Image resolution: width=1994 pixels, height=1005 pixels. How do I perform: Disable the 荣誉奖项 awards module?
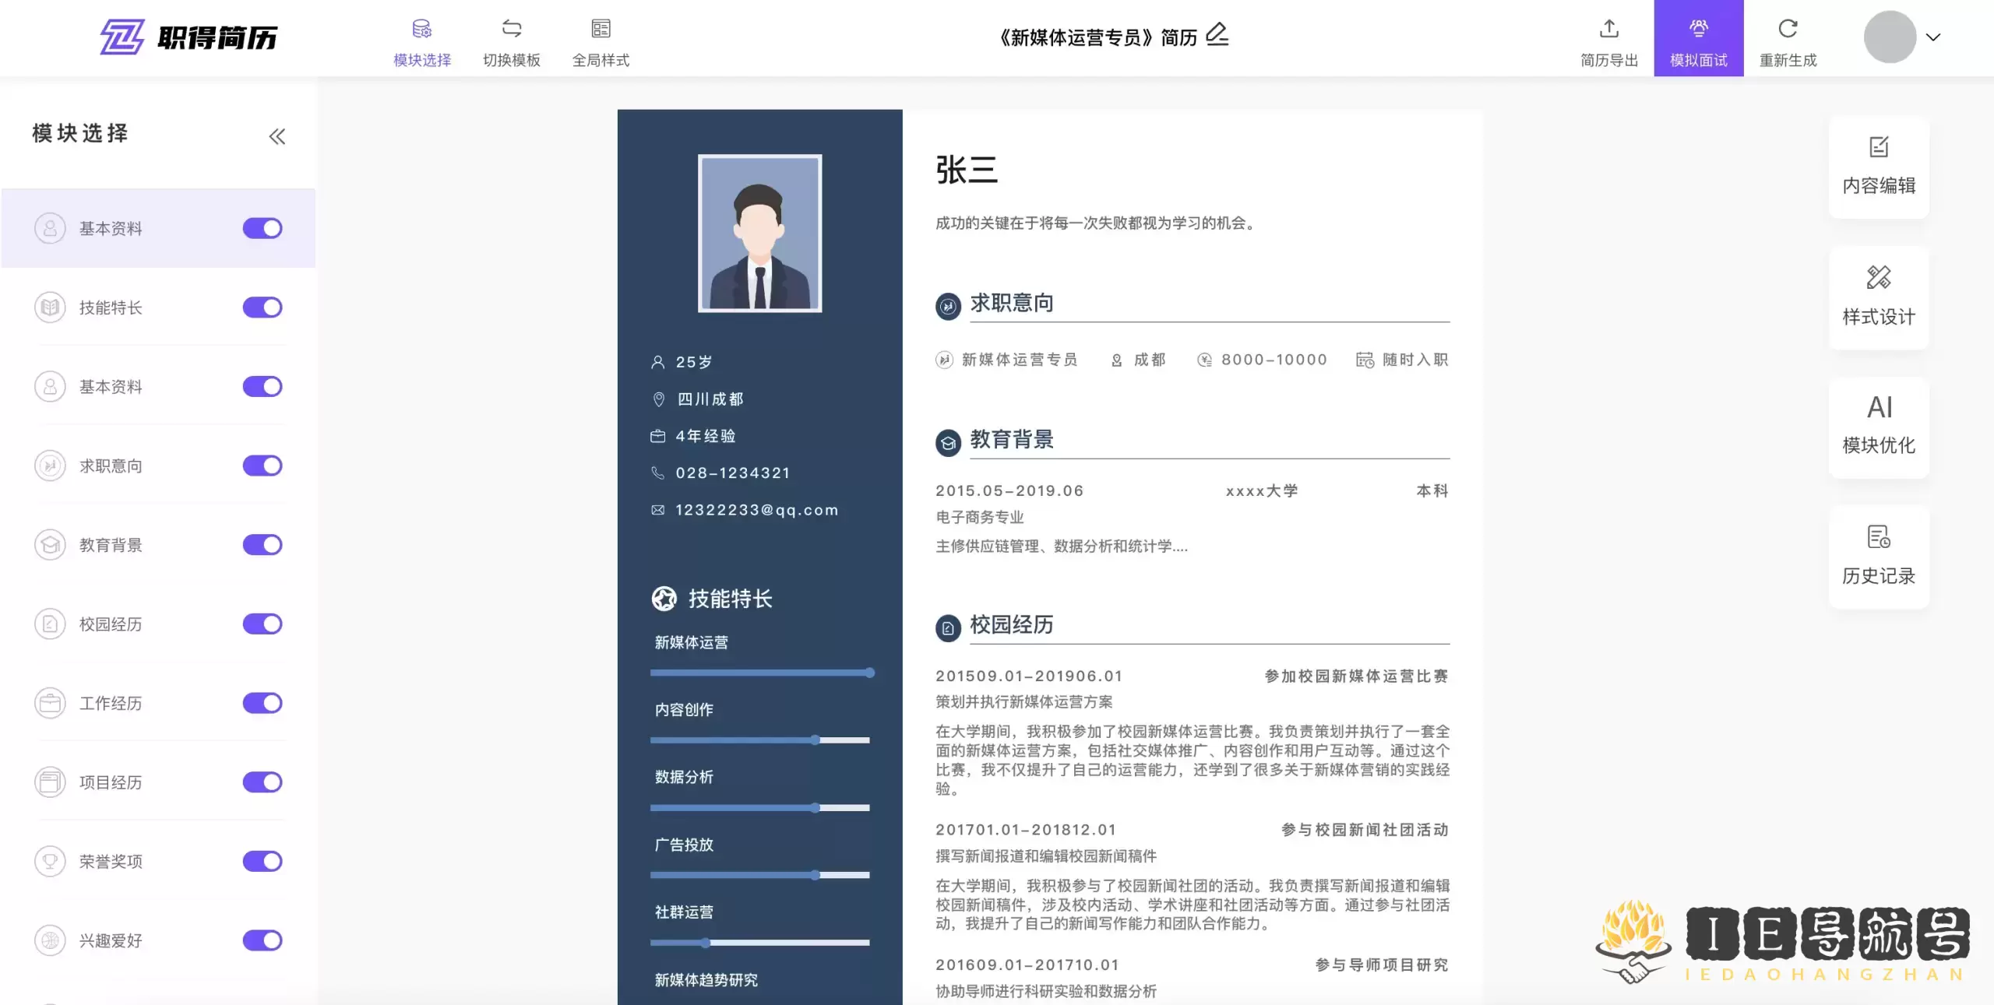point(262,861)
